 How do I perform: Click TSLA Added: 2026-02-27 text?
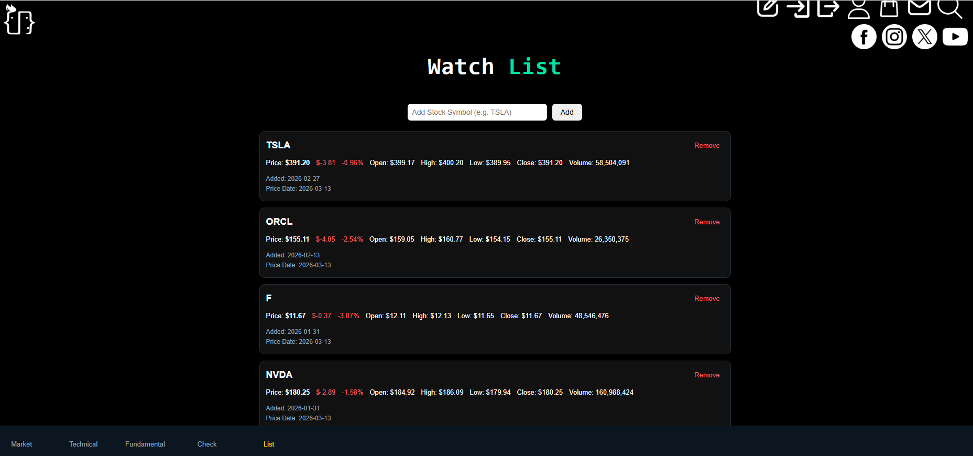(x=293, y=179)
